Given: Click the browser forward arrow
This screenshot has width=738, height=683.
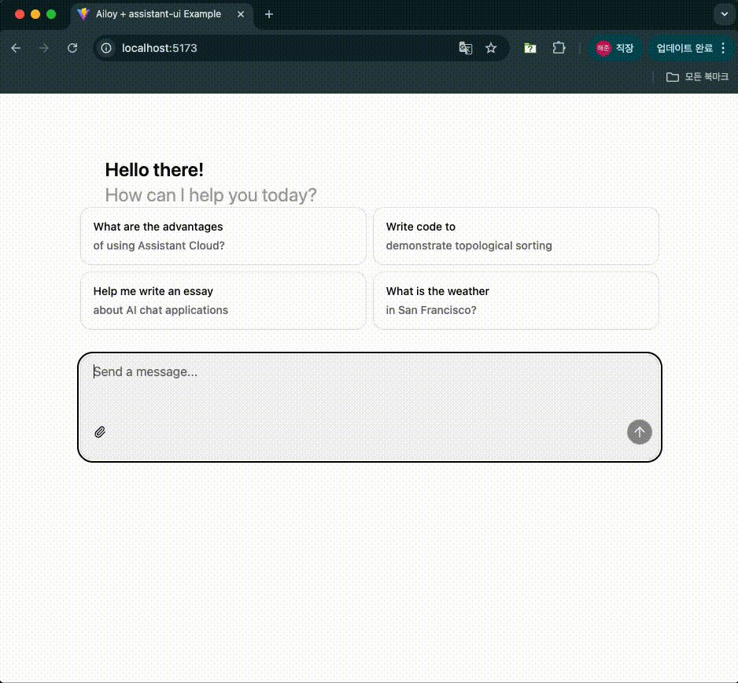Looking at the screenshot, I should pyautogui.click(x=44, y=48).
